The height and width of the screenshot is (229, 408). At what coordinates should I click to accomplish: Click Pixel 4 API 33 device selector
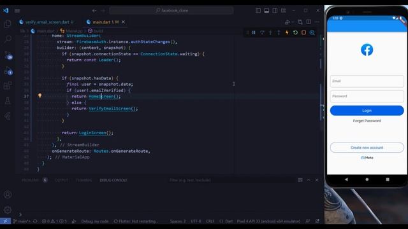click(268, 221)
